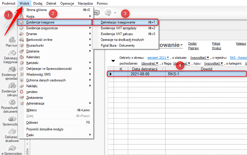This screenshot has width=247, height=155.
Task: Click the Ochrona danych osobowych shield icon
Action: (x=21, y=80)
